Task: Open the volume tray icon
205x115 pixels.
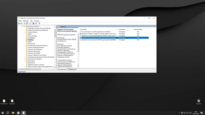Action: (x=187, y=113)
